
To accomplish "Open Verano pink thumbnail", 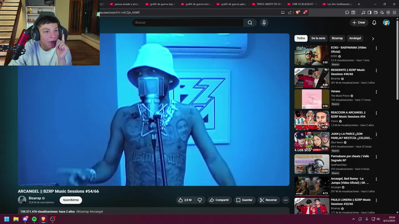I will coord(312,99).
